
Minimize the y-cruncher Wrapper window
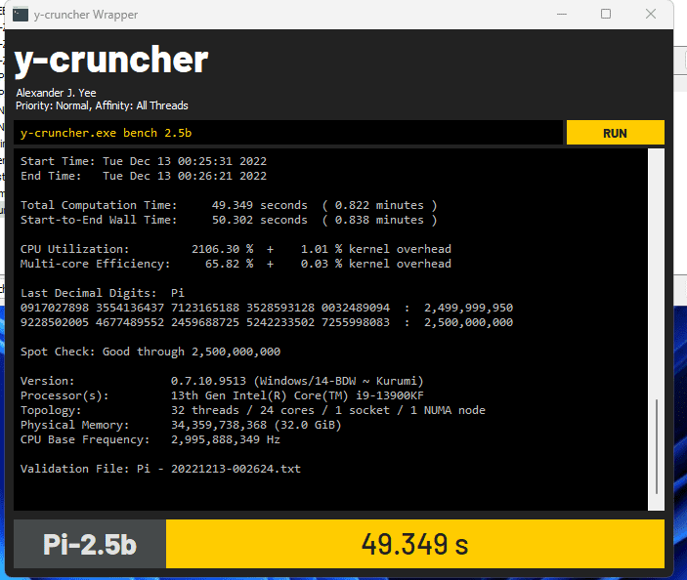click(562, 14)
